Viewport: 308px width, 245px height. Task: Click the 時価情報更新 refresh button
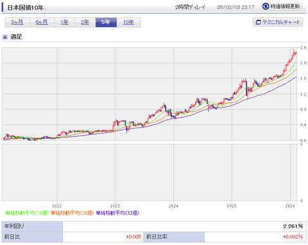coord(282,6)
